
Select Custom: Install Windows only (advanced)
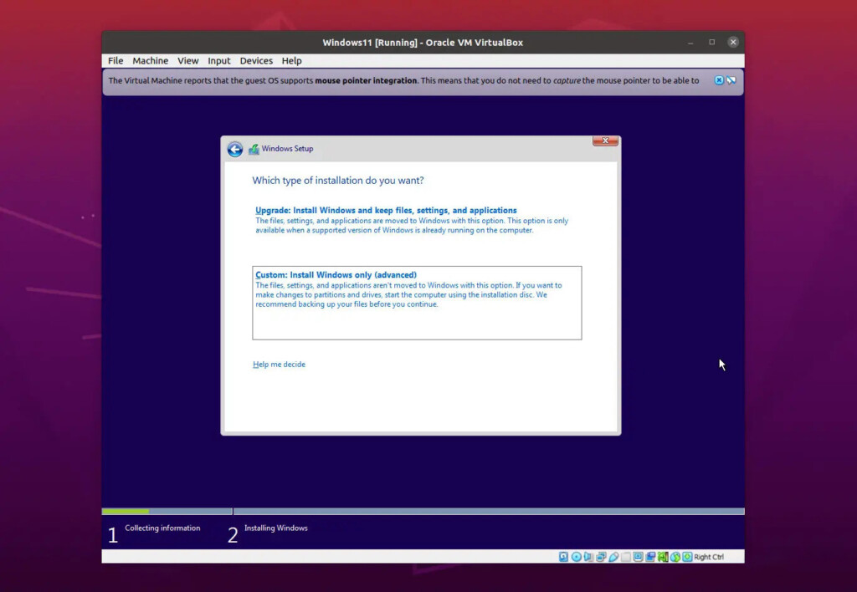pos(336,275)
